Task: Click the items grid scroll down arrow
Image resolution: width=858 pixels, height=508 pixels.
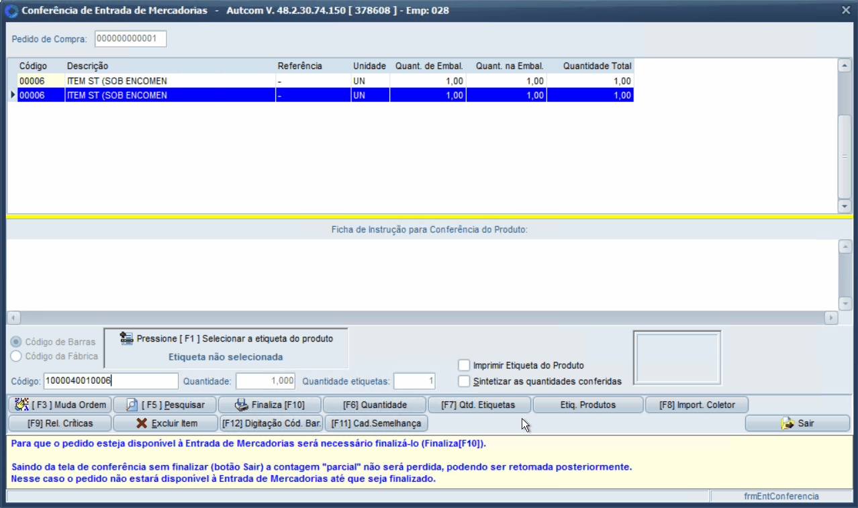Action: 845,207
